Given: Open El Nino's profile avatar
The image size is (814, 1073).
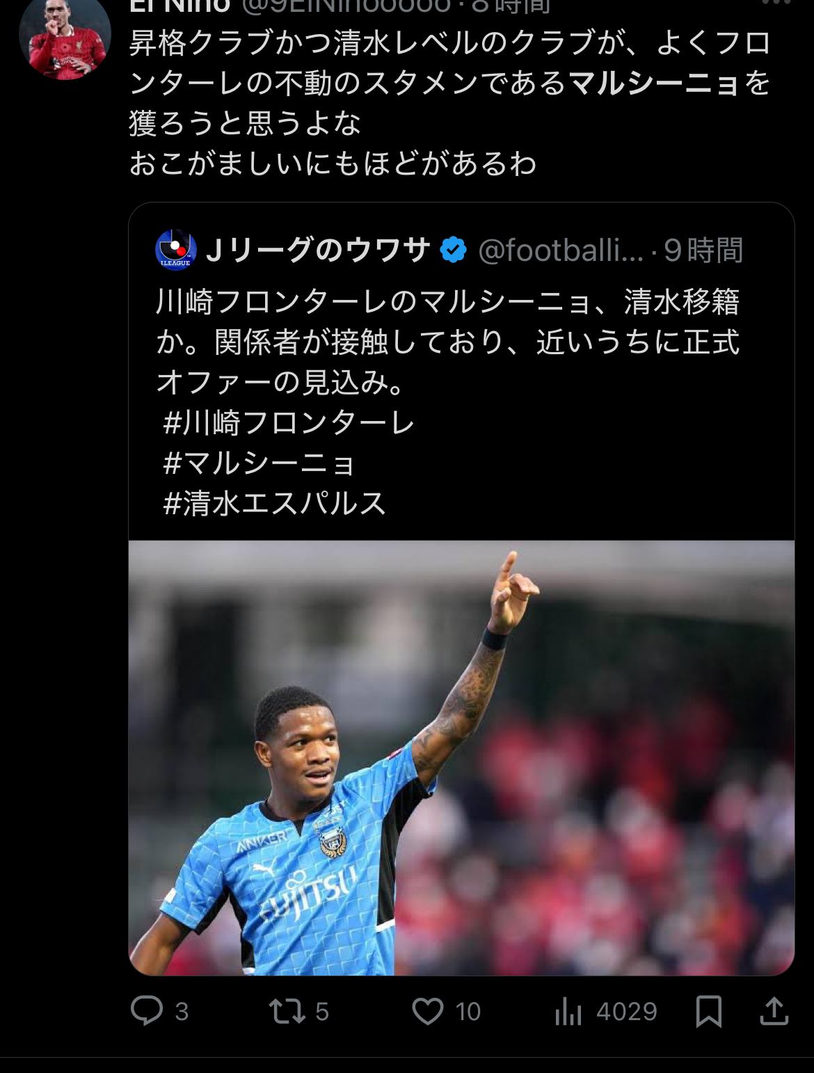Looking at the screenshot, I should tap(64, 35).
